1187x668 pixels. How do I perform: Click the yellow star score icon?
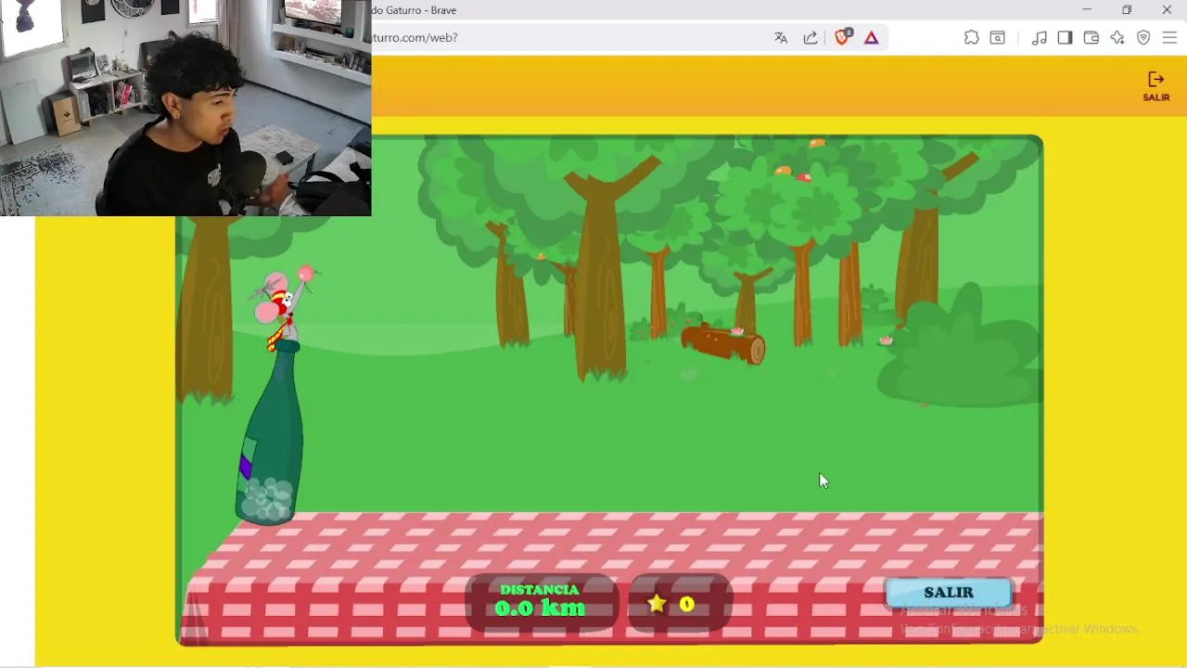tap(657, 604)
